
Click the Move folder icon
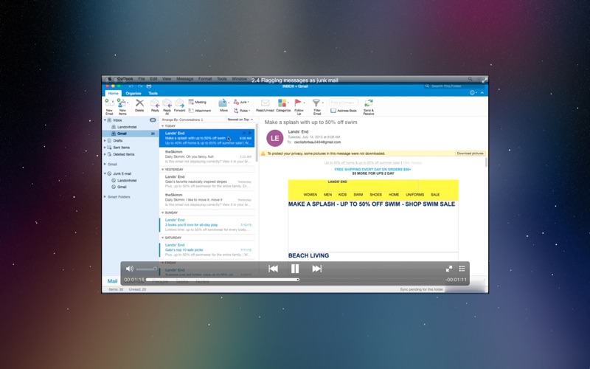coord(223,103)
